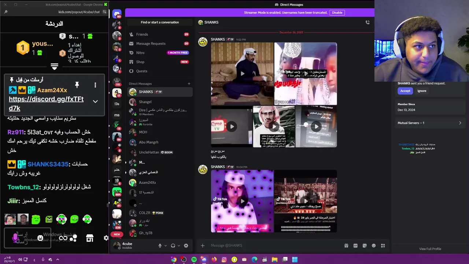This screenshot has height=264, width=469.
Task: Open pinned message options menu in Kick chat
Action: (x=95, y=85)
